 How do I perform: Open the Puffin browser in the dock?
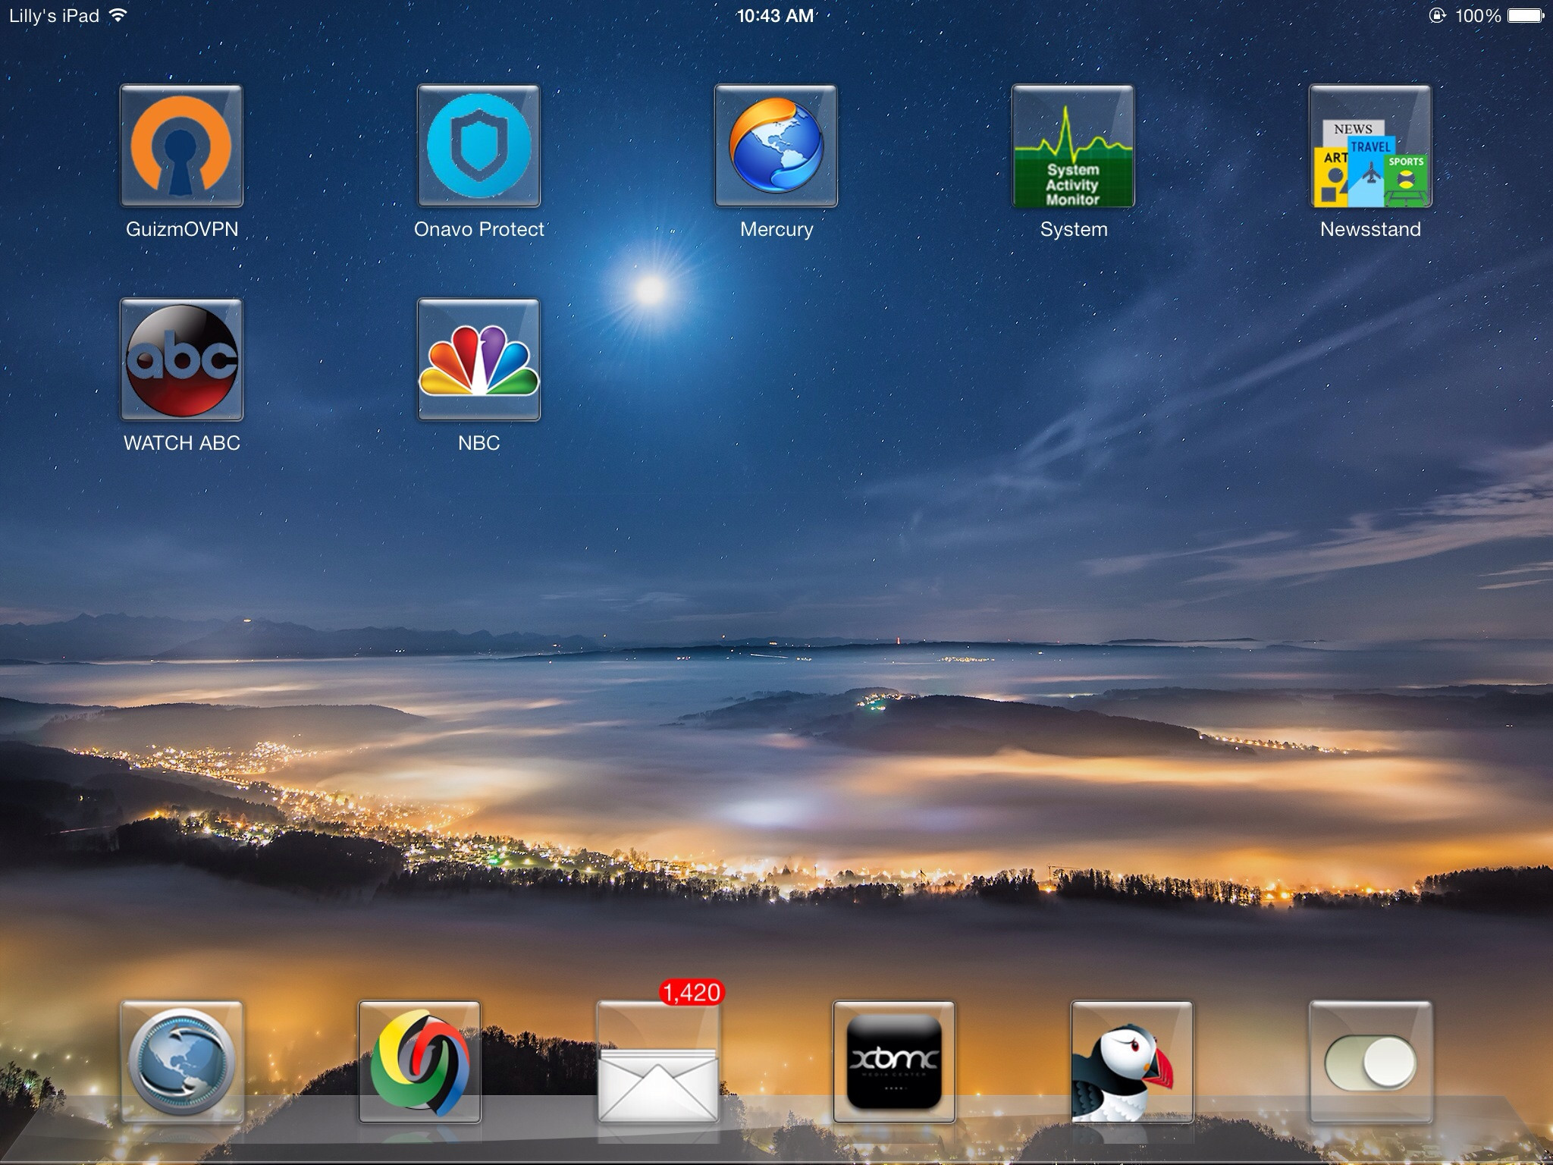coord(1131,1062)
